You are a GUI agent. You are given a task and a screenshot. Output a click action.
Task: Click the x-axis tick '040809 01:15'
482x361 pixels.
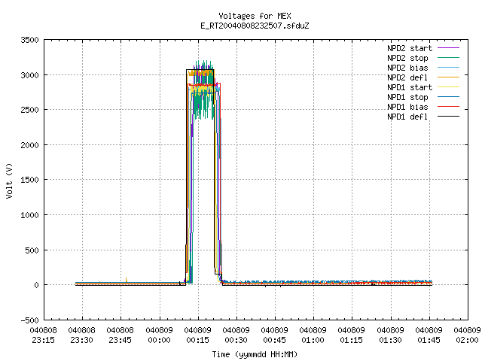coord(352,335)
